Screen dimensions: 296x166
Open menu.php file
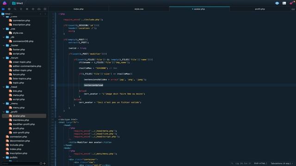17,107
